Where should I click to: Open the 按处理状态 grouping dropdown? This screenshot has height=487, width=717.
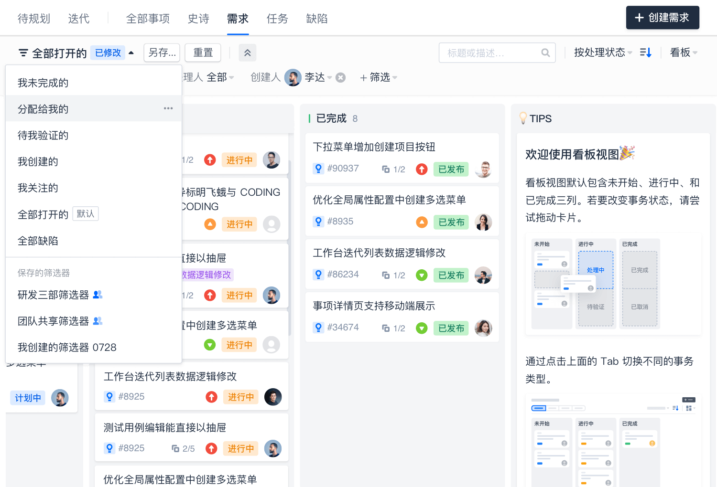tap(602, 53)
